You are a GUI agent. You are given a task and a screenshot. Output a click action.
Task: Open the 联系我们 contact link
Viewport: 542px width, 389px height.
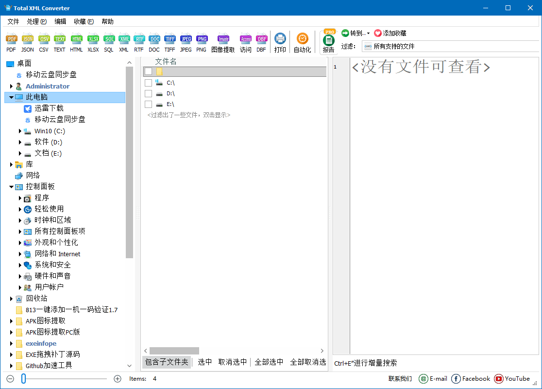coord(400,379)
